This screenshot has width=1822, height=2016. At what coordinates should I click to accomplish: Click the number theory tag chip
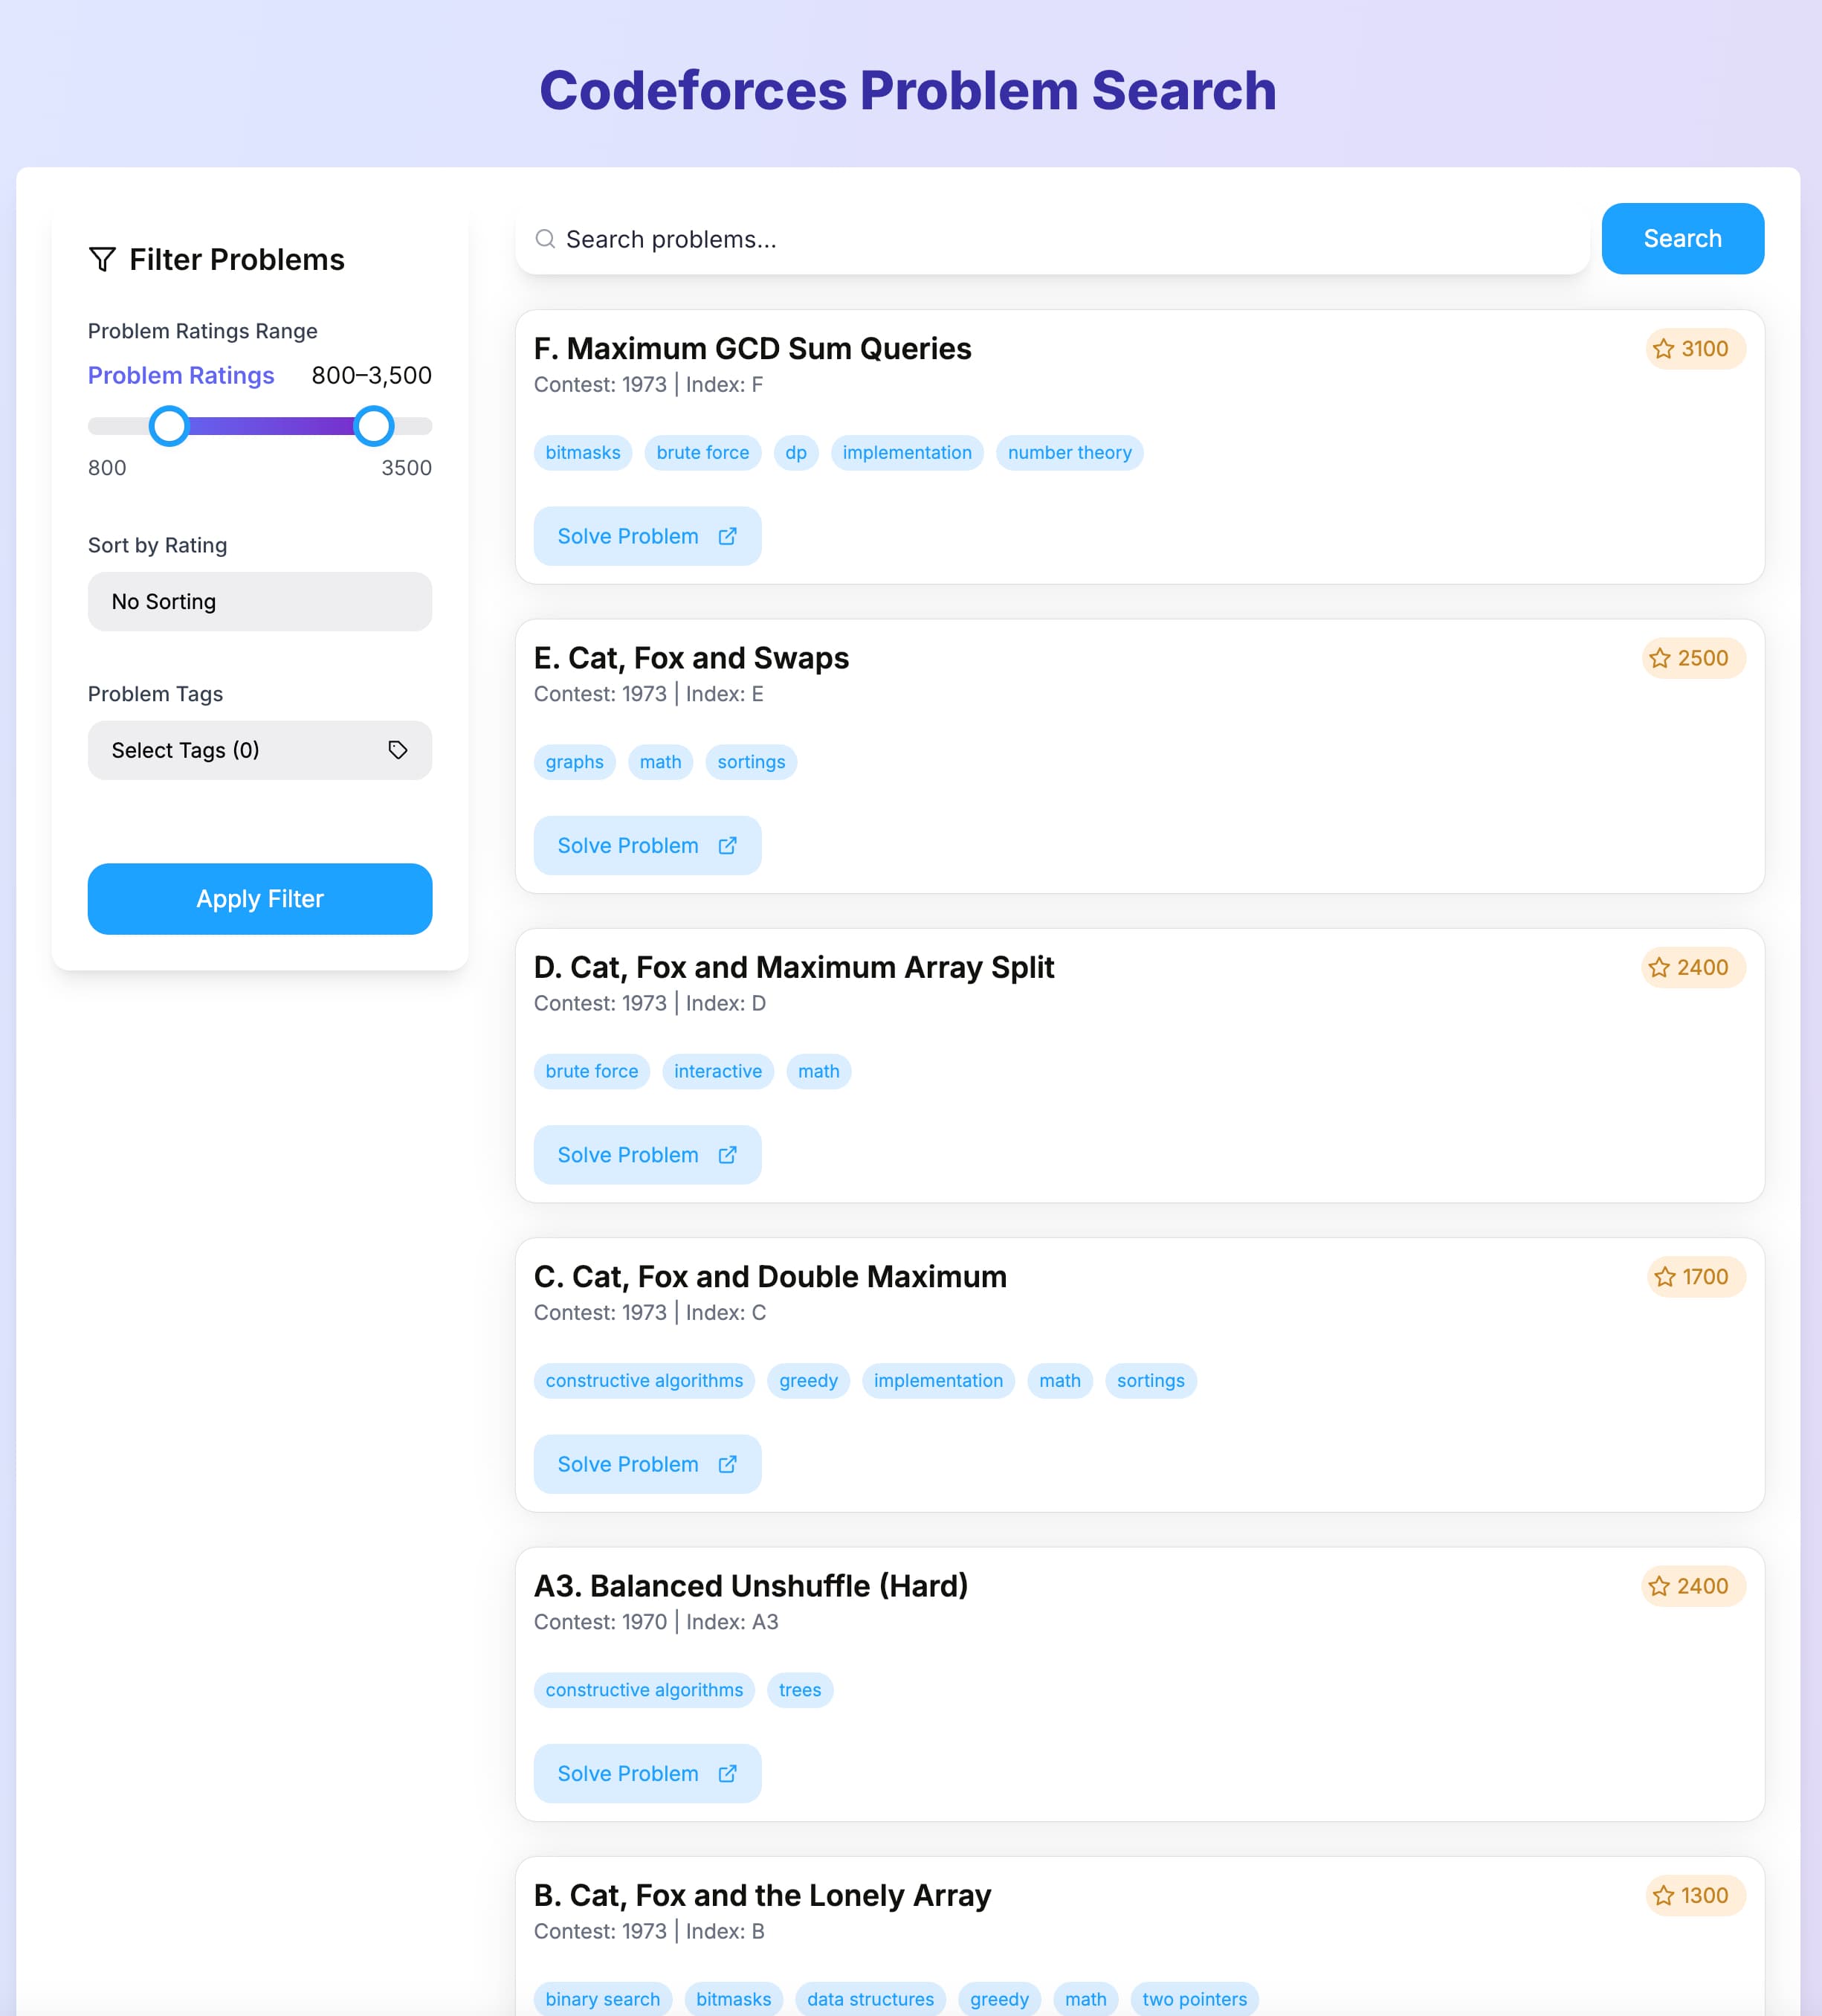point(1068,453)
